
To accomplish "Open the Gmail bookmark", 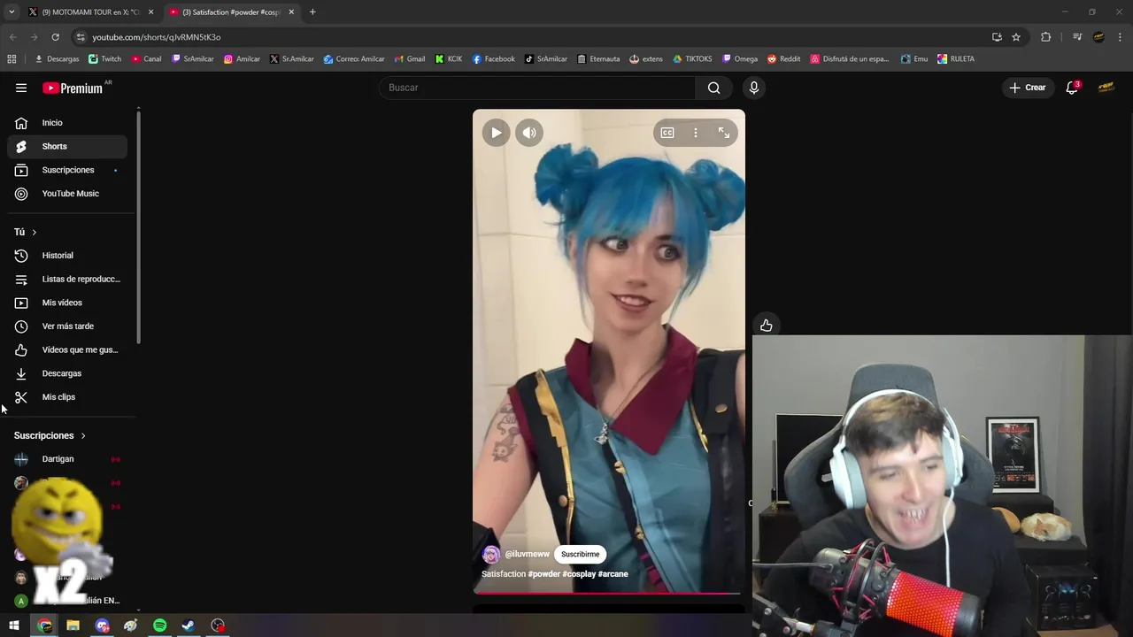I will tap(409, 59).
